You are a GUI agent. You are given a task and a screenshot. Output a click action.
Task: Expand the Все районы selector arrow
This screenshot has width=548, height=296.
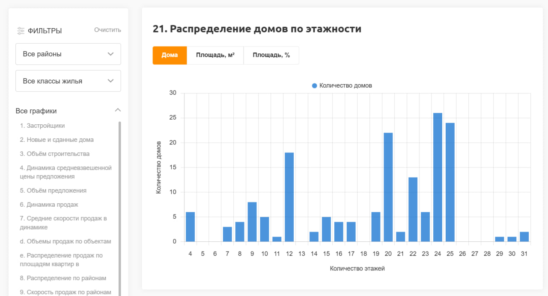[x=110, y=54]
